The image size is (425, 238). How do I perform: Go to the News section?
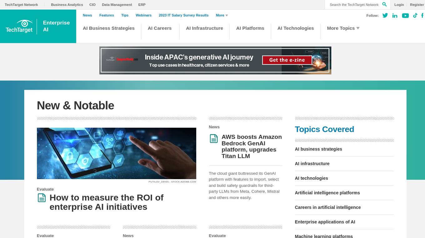87,15
